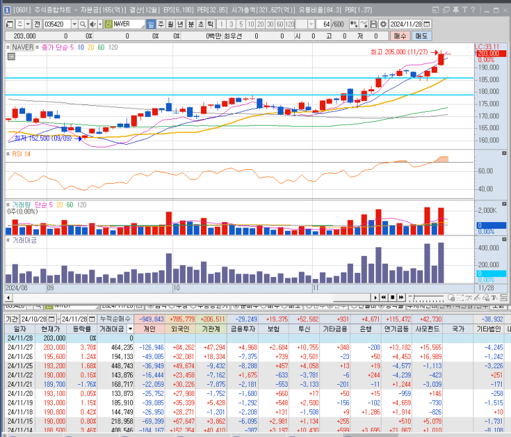The image size is (511, 437).
Task: Click the trendline drawing pencil icon
Action: pos(477,298)
